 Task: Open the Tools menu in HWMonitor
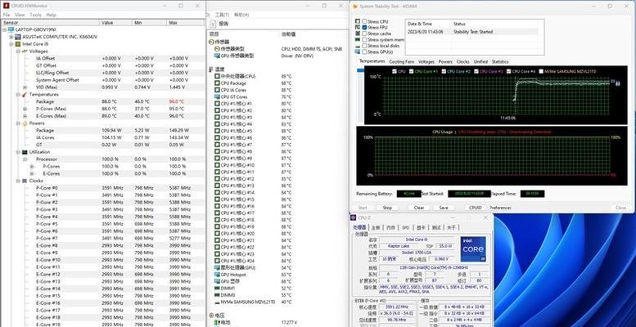coord(35,15)
